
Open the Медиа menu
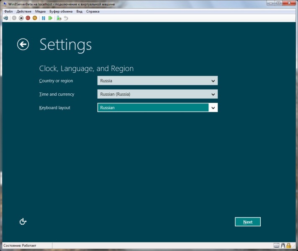pyautogui.click(x=41, y=12)
